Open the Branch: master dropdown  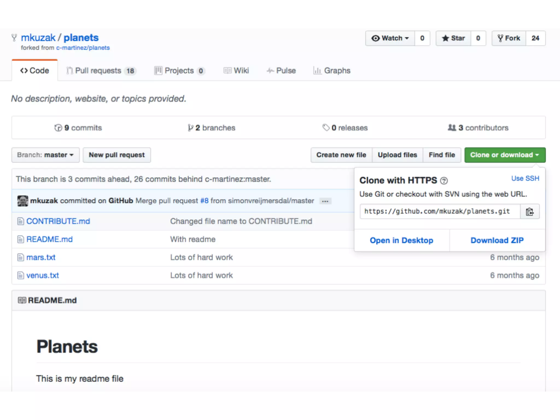tap(45, 155)
